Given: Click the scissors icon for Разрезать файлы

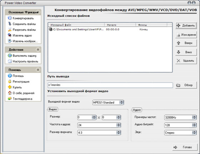Looking at the screenshot, I should point(10,30).
